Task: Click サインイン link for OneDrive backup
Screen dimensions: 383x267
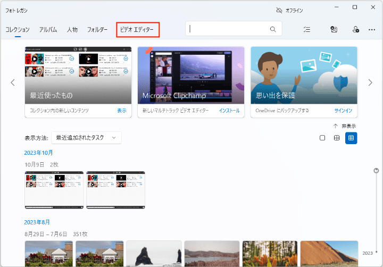Action: pos(343,111)
